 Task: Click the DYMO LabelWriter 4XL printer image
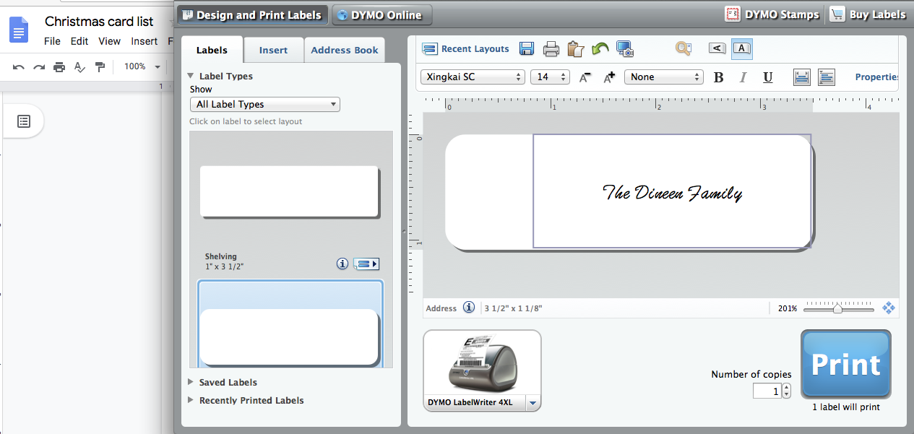tap(482, 363)
